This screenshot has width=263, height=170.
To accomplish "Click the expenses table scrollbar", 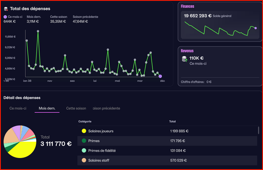I will point(258,131).
